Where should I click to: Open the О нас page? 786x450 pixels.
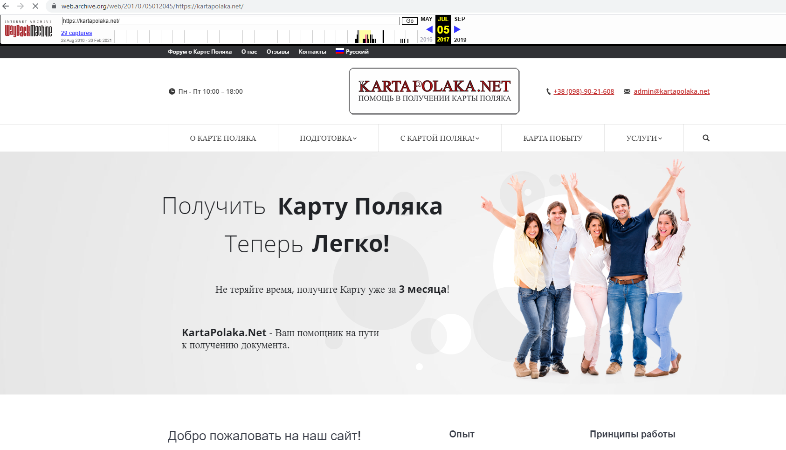pyautogui.click(x=249, y=52)
